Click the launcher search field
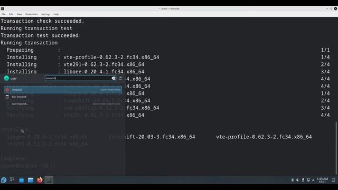 (81, 78)
